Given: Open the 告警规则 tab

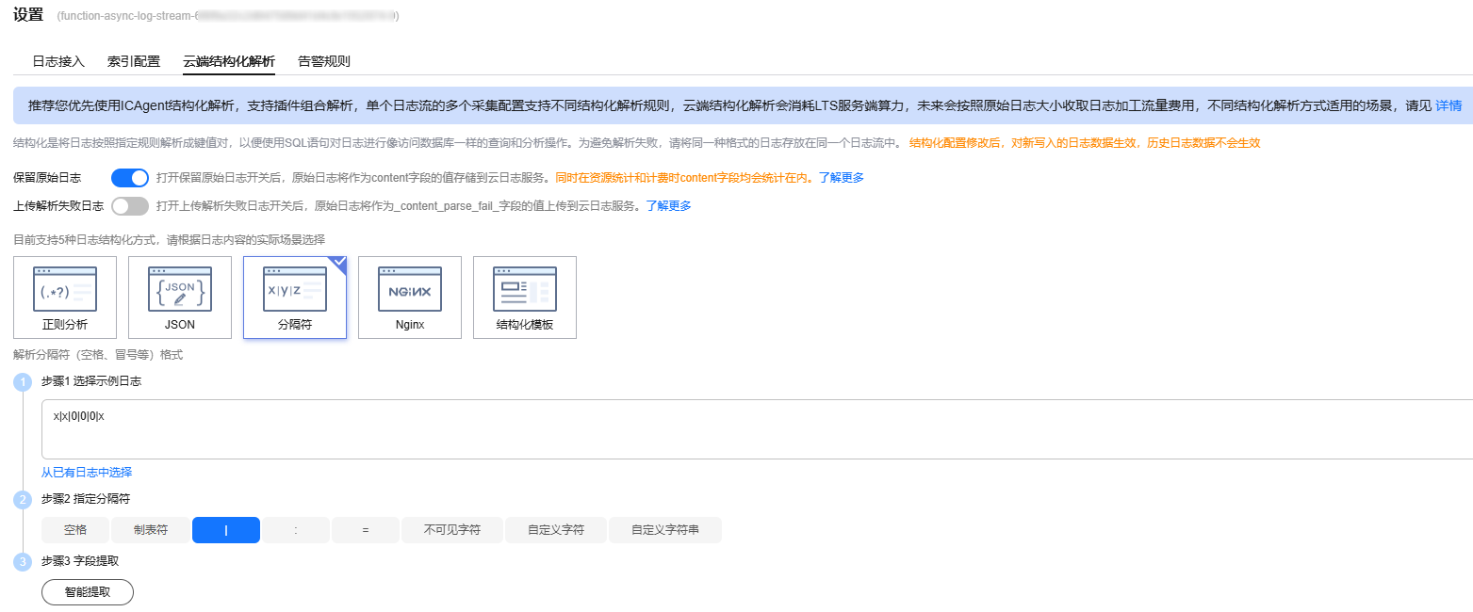Looking at the screenshot, I should tap(324, 61).
